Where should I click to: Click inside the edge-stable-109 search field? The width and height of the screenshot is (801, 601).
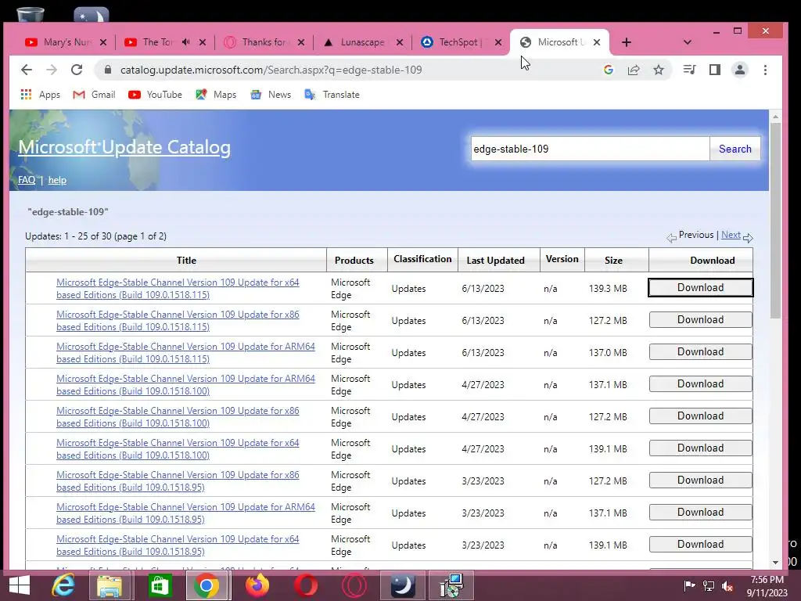pos(590,149)
